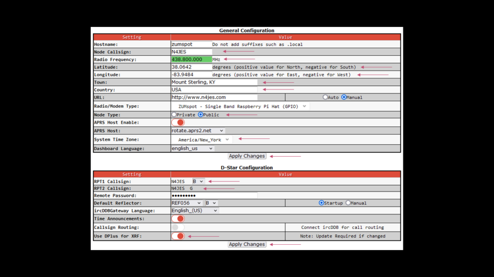Select Startup for Default Reflector
This screenshot has height=277, width=494.
[x=321, y=203]
